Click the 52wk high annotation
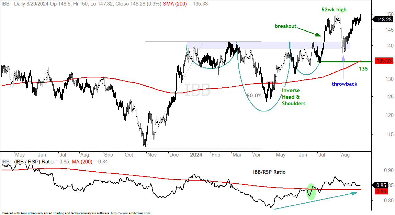 coord(334,10)
